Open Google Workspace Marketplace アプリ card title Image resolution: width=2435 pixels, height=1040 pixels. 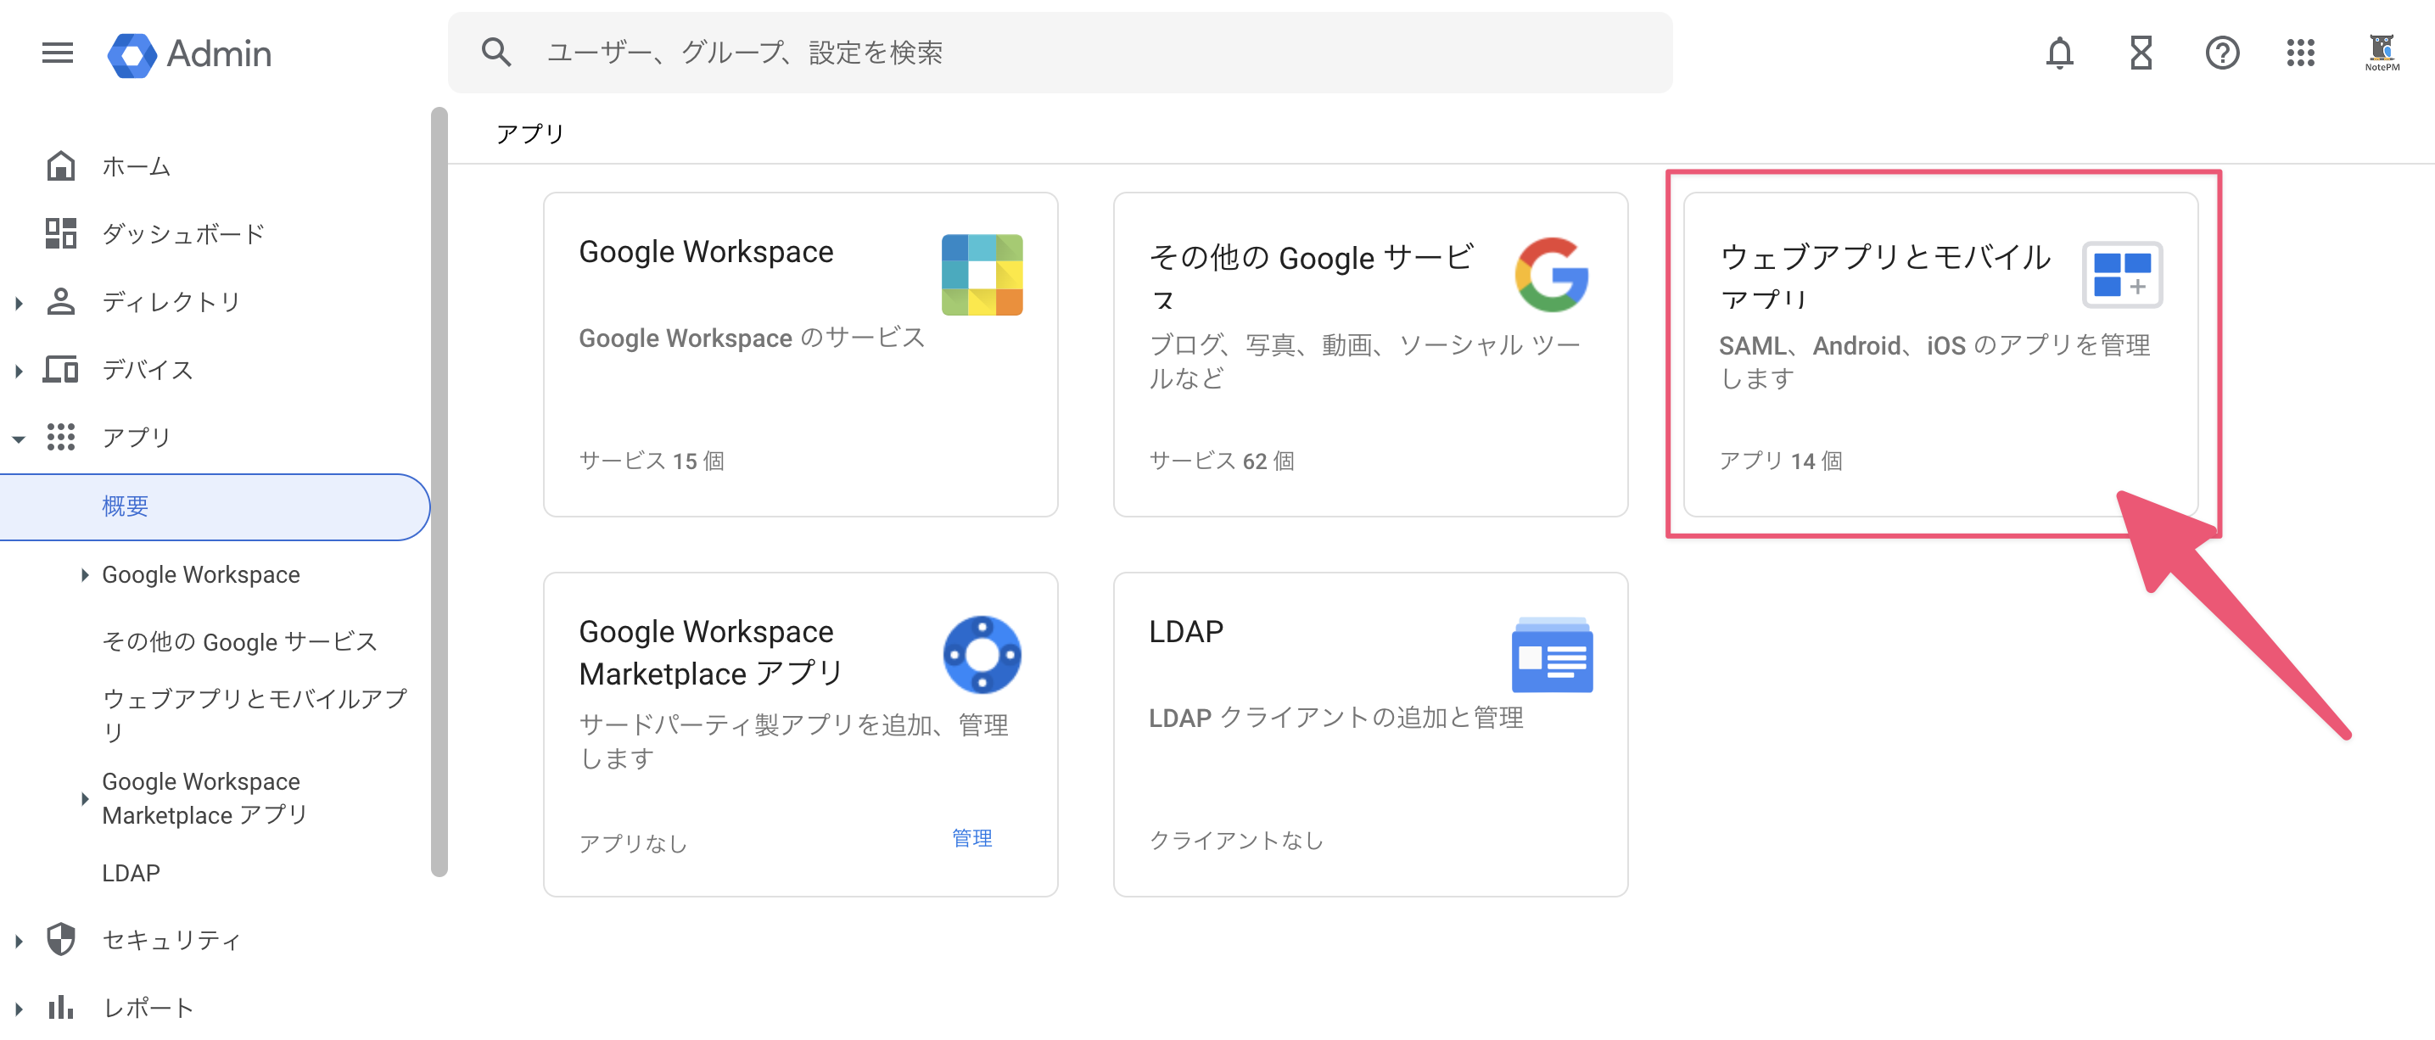tap(710, 652)
